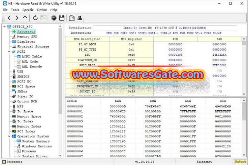The height and width of the screenshot is (165, 248).
Task: Click the Refresh circular arrow toolbar icon
Action: click(35, 18)
